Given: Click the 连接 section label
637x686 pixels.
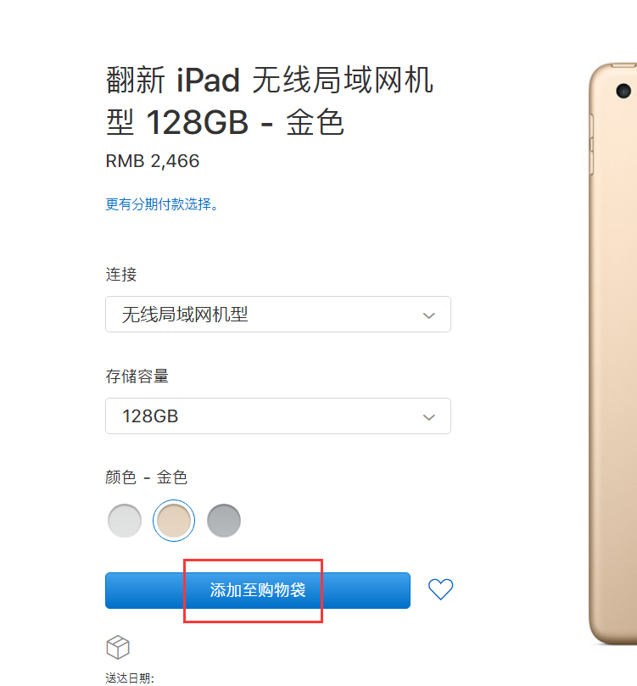Looking at the screenshot, I should click(121, 274).
